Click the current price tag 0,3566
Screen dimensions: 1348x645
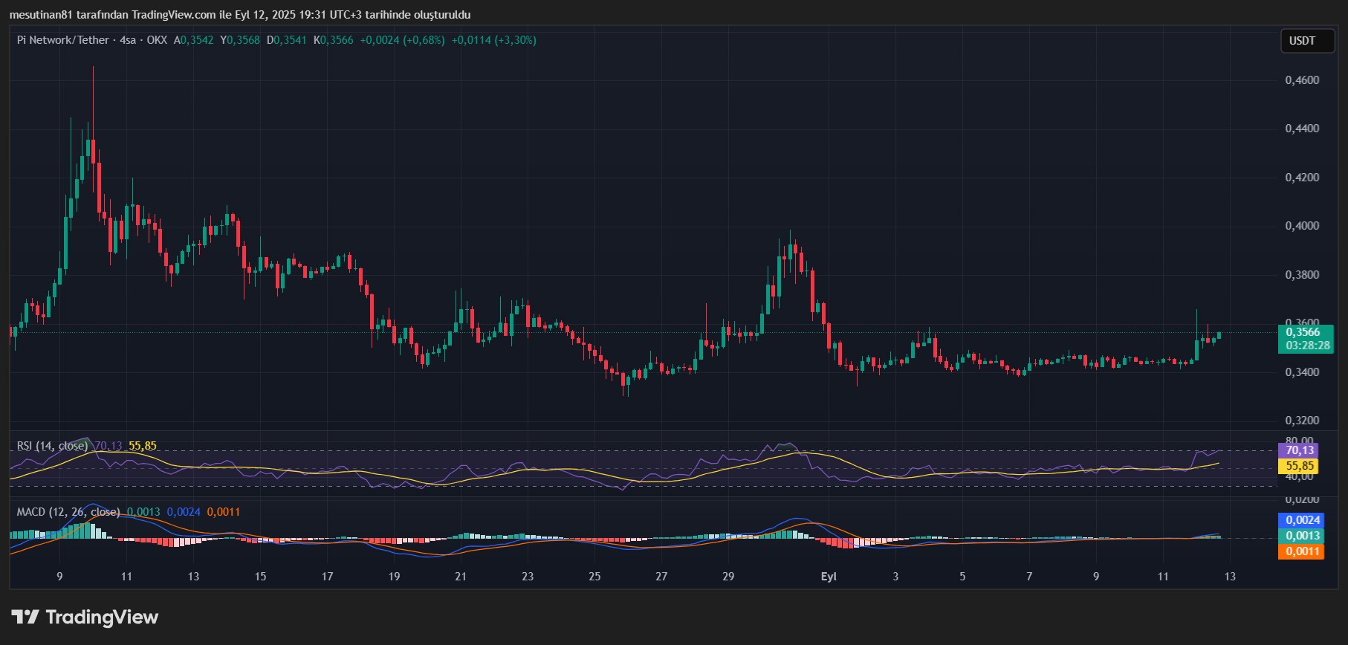tap(1303, 332)
